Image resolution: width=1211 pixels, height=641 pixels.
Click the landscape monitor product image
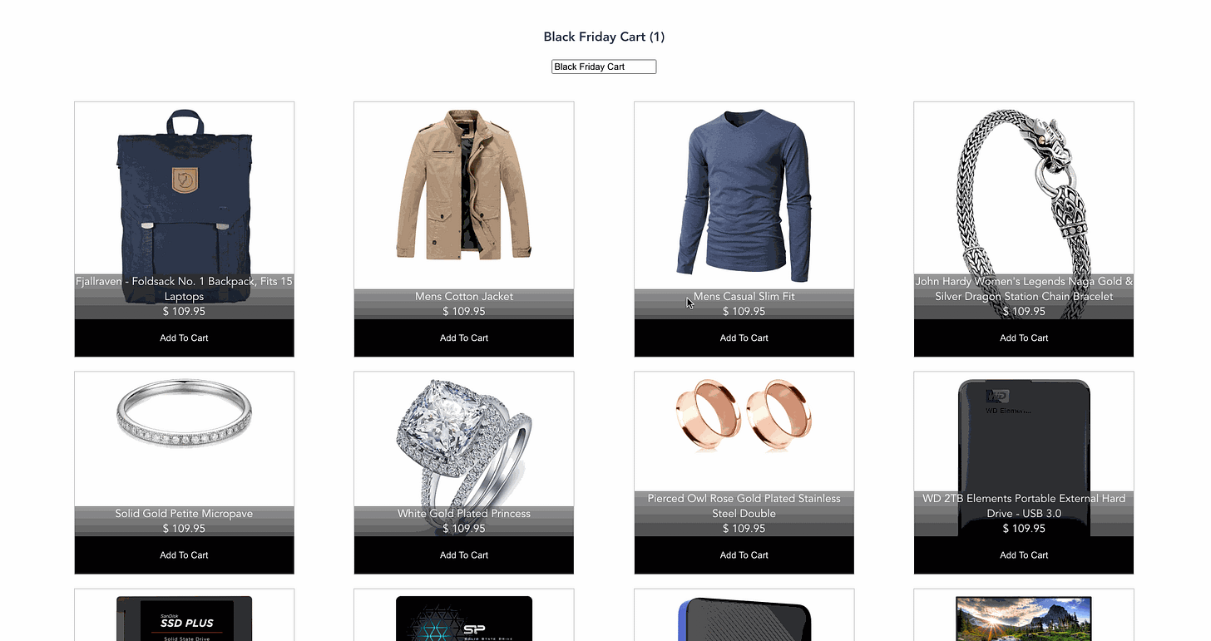(1024, 618)
